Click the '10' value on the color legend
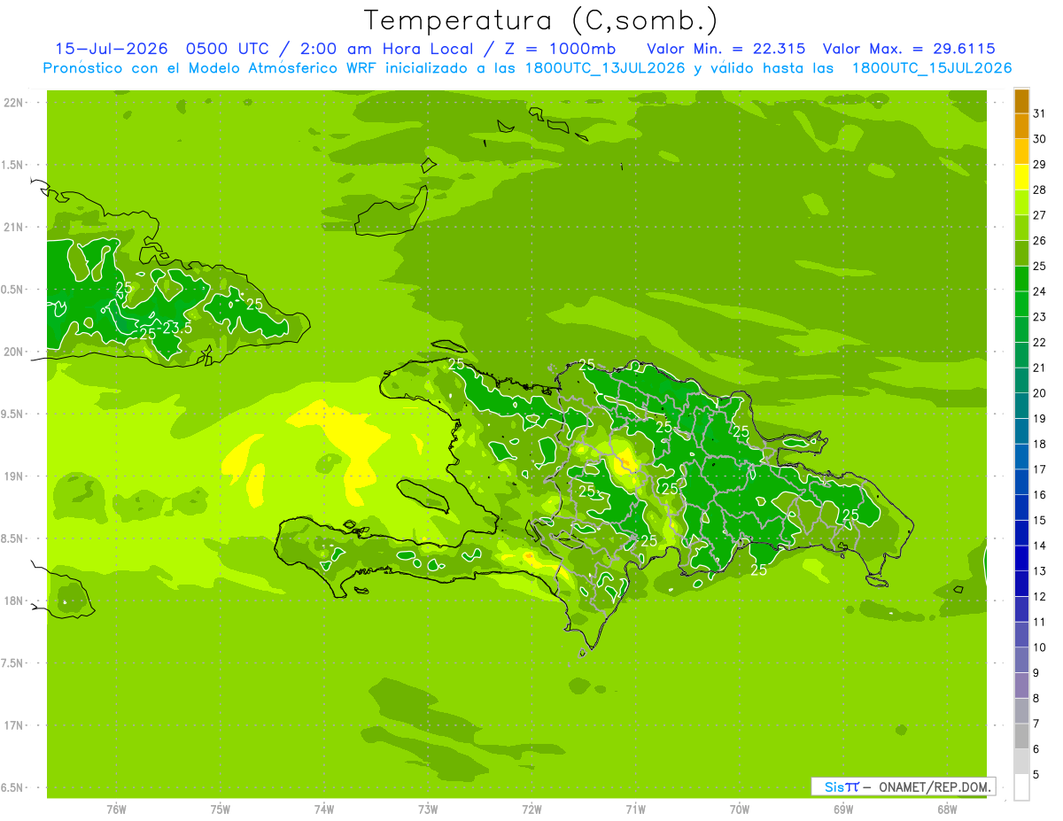 pos(1040,647)
